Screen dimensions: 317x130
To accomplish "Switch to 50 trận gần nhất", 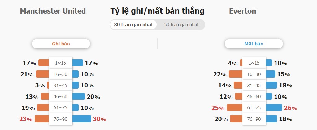I will (181, 25).
